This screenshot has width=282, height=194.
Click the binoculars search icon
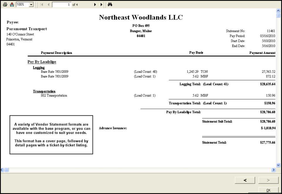[x=109, y=4]
